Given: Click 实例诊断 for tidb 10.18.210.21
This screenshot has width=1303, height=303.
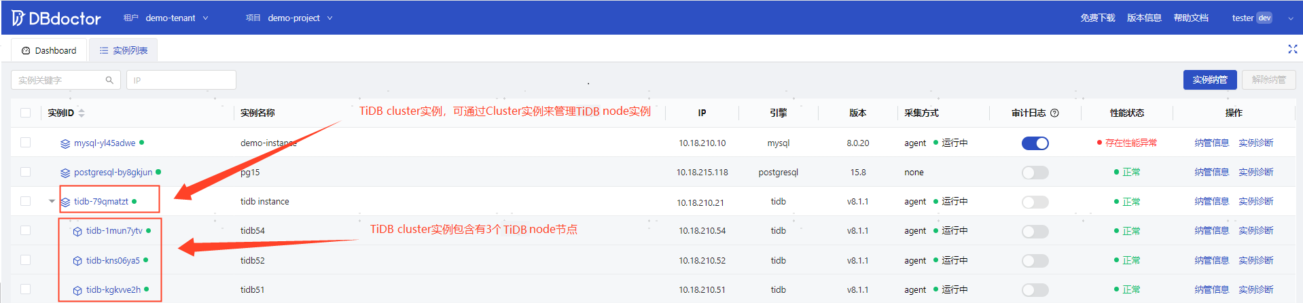Looking at the screenshot, I should tap(1255, 202).
